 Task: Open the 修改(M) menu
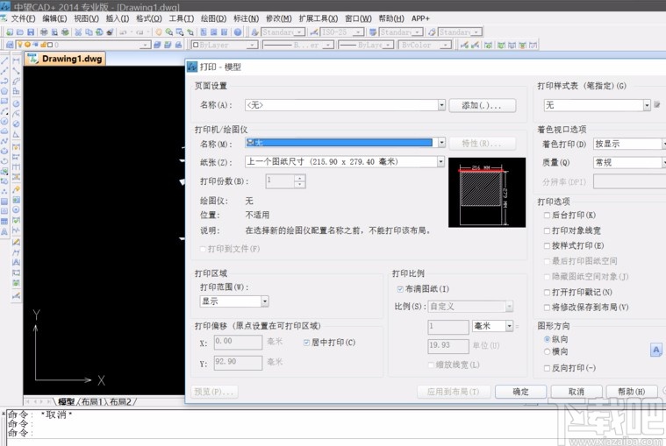pos(279,18)
